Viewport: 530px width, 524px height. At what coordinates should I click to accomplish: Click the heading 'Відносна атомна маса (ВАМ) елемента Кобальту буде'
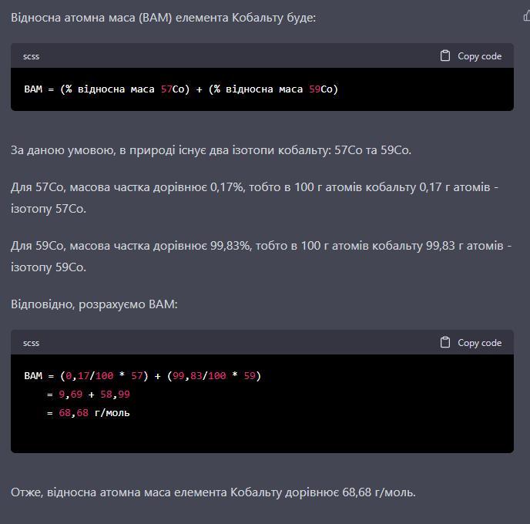coord(163,17)
